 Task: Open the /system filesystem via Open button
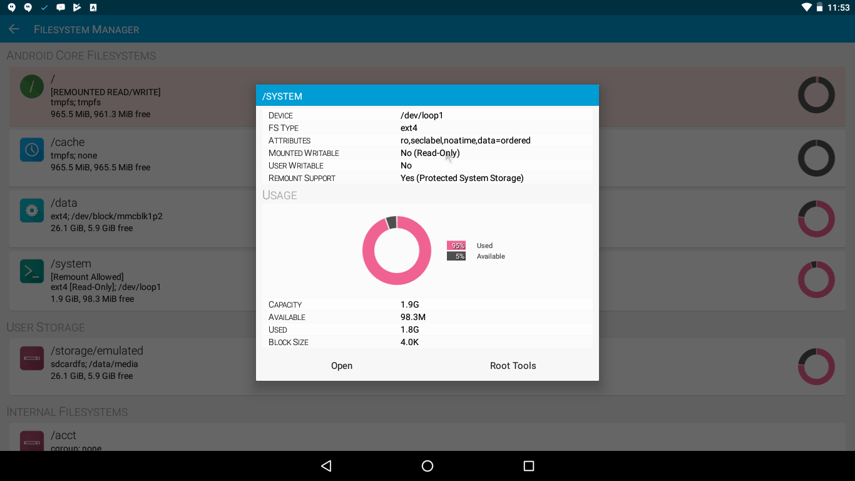point(342,366)
